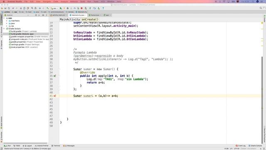Select gradle-wrapper.properties file

coord(29,37)
